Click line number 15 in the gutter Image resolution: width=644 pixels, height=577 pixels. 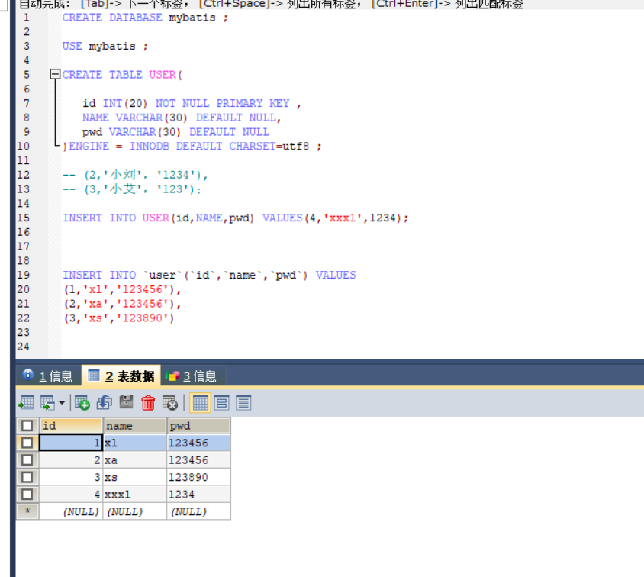[x=24, y=218]
